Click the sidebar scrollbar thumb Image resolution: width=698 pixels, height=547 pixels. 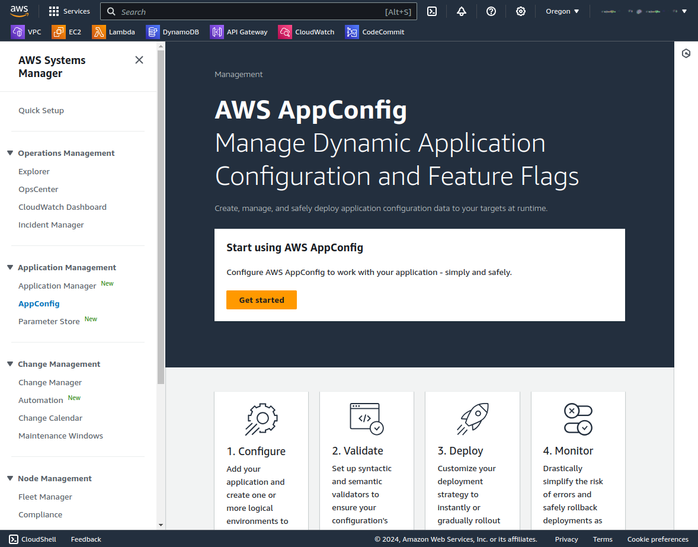(161, 217)
